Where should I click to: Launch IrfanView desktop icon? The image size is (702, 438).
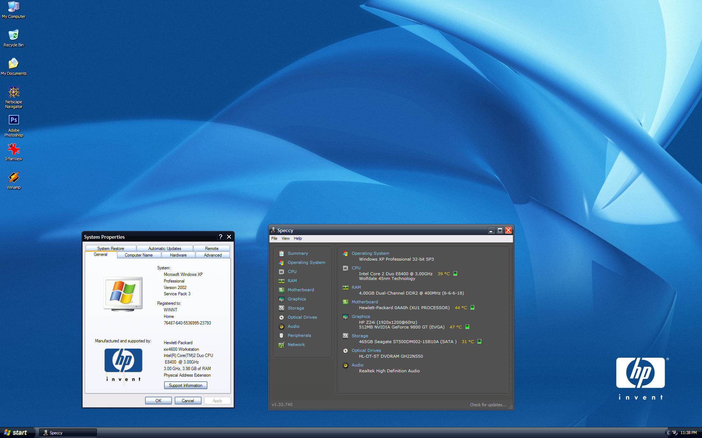point(14,152)
